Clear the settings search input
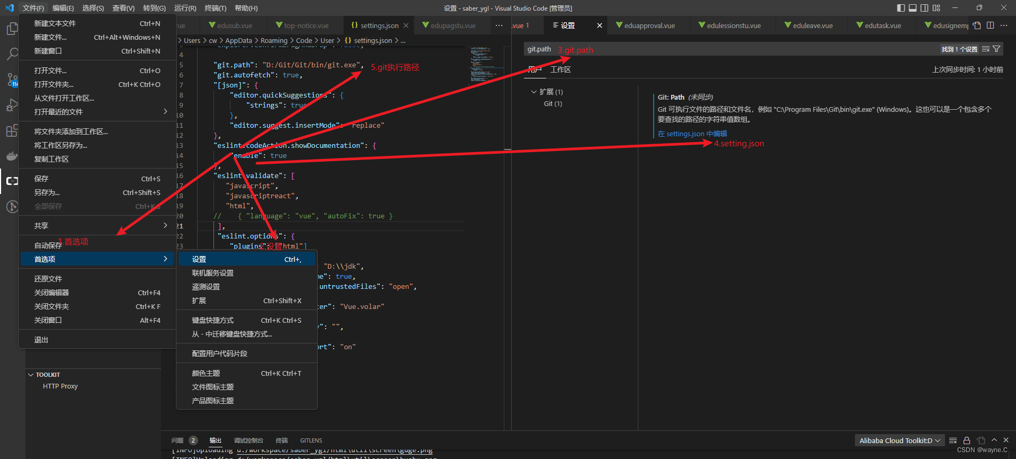1016x459 pixels. pos(986,49)
